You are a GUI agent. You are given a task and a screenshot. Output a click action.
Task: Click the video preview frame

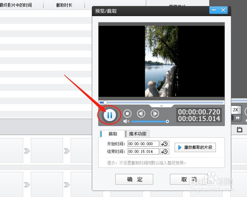click(x=162, y=61)
